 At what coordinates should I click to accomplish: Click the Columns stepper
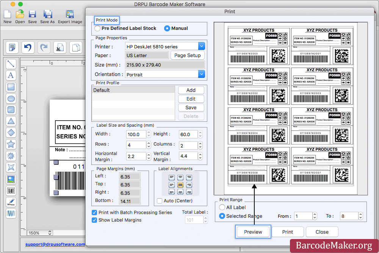pyautogui.click(x=200, y=145)
